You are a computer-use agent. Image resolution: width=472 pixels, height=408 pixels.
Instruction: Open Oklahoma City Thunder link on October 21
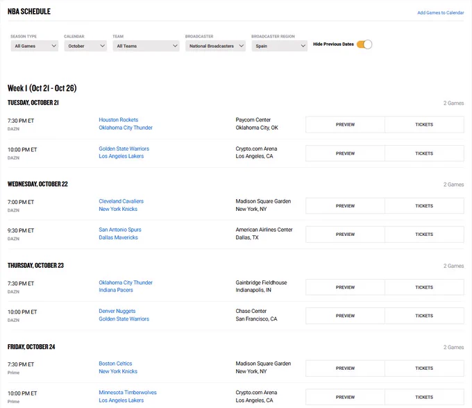click(x=126, y=128)
